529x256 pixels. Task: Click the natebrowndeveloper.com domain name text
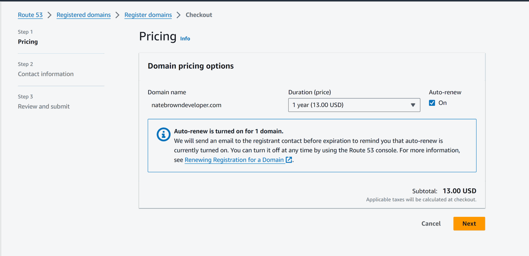pos(186,105)
